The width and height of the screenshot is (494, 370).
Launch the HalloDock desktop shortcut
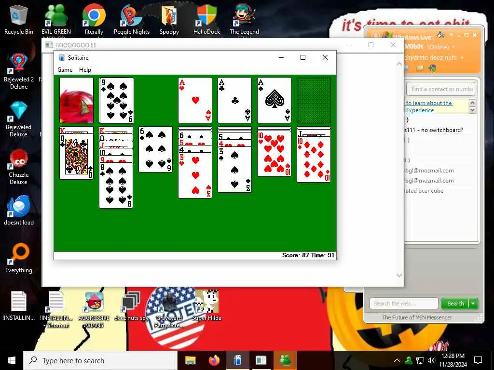(206, 19)
